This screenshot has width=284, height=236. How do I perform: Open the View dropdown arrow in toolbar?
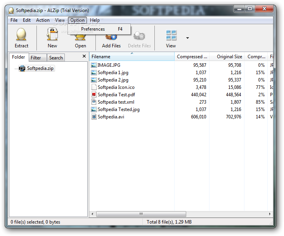187,38
